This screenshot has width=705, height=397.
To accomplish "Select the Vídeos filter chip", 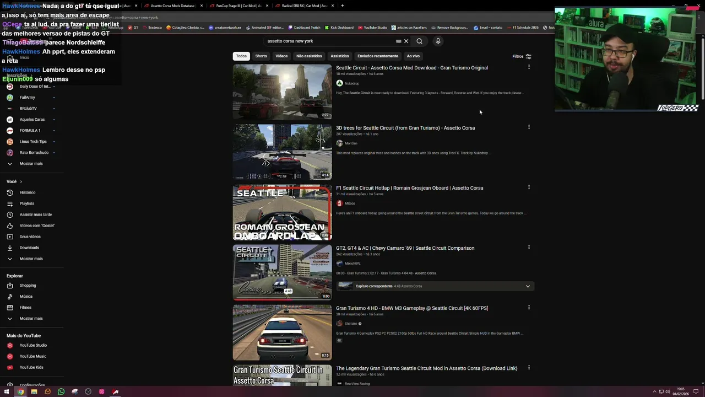I will 281,56.
